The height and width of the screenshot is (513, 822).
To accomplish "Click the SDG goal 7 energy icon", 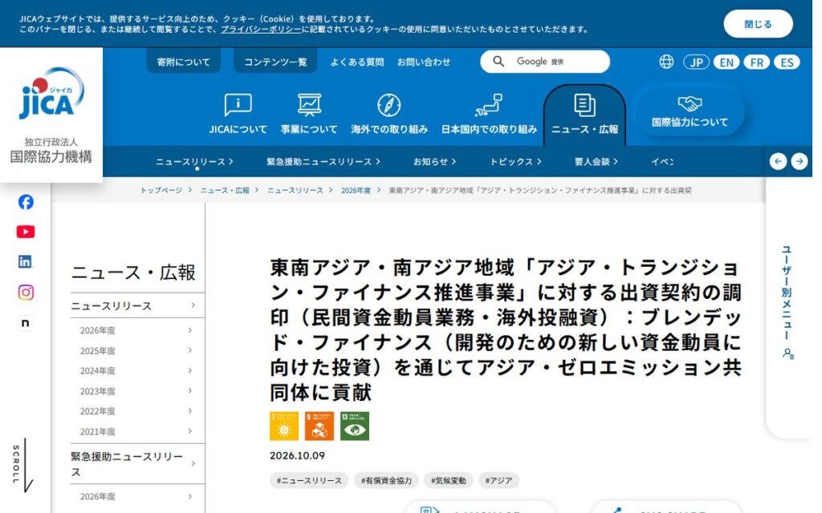I will pyautogui.click(x=284, y=426).
